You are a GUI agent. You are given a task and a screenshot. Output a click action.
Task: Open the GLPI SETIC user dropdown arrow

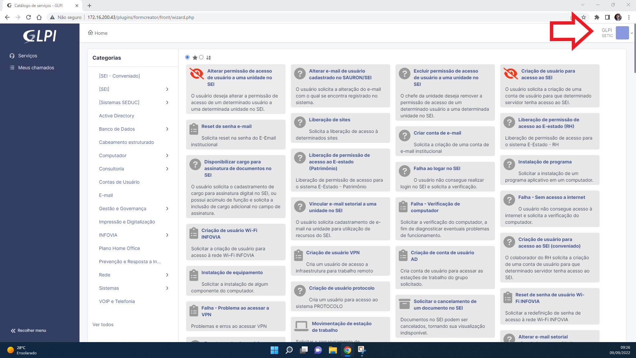click(x=632, y=33)
